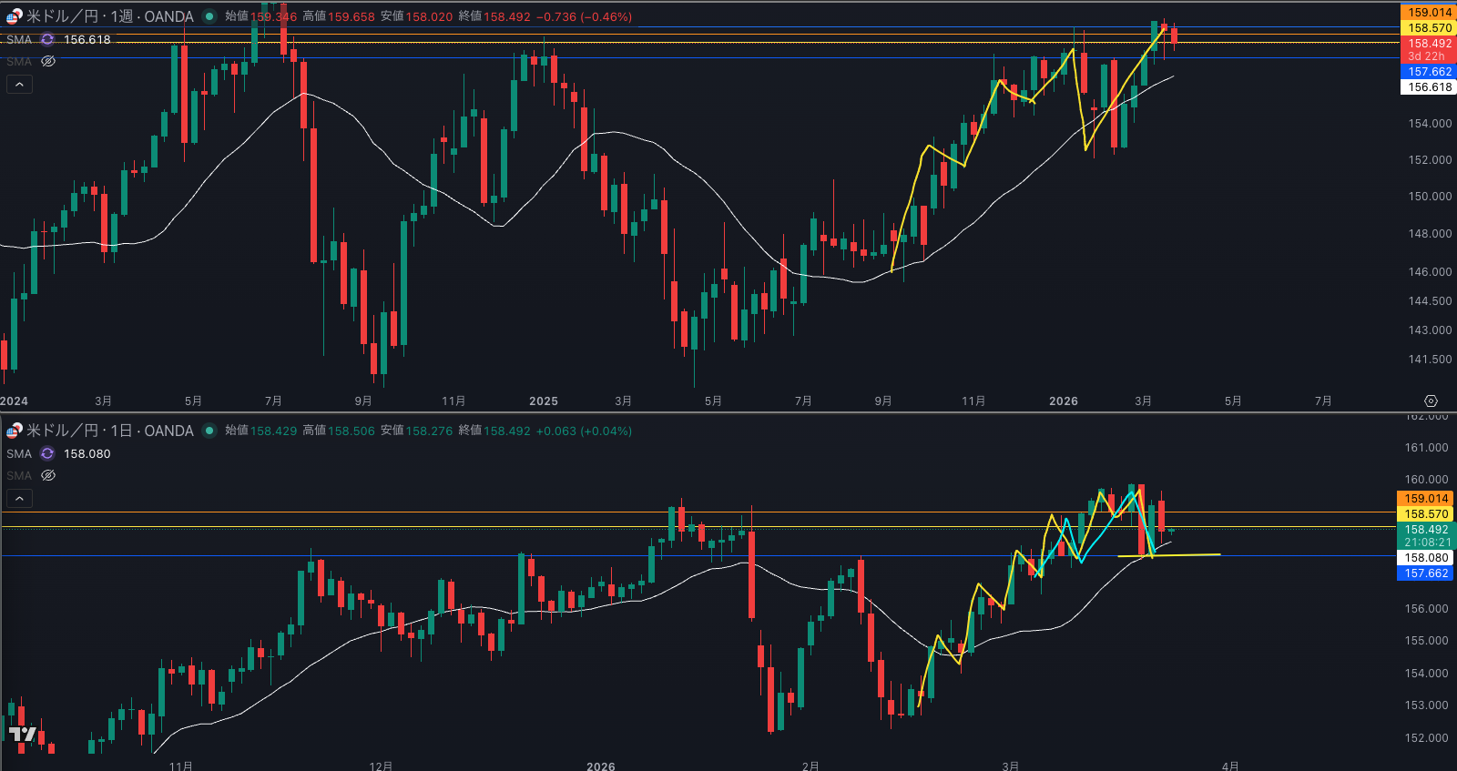
Task: Click the green market status dot on weekly chart
Action: [209, 16]
